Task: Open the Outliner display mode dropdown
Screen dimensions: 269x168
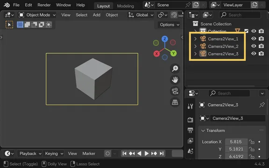Action: (207, 15)
